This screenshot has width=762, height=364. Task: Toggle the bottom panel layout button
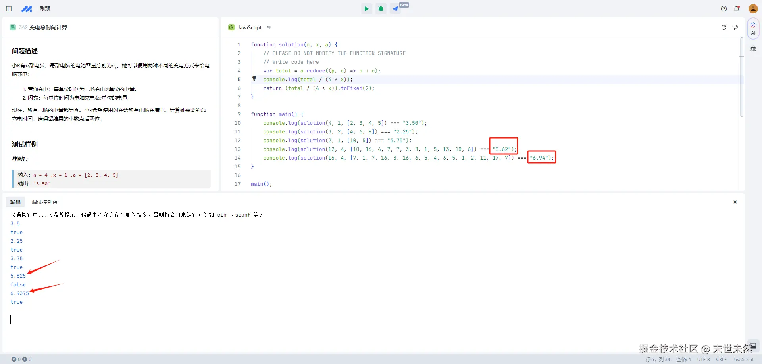pos(752,346)
